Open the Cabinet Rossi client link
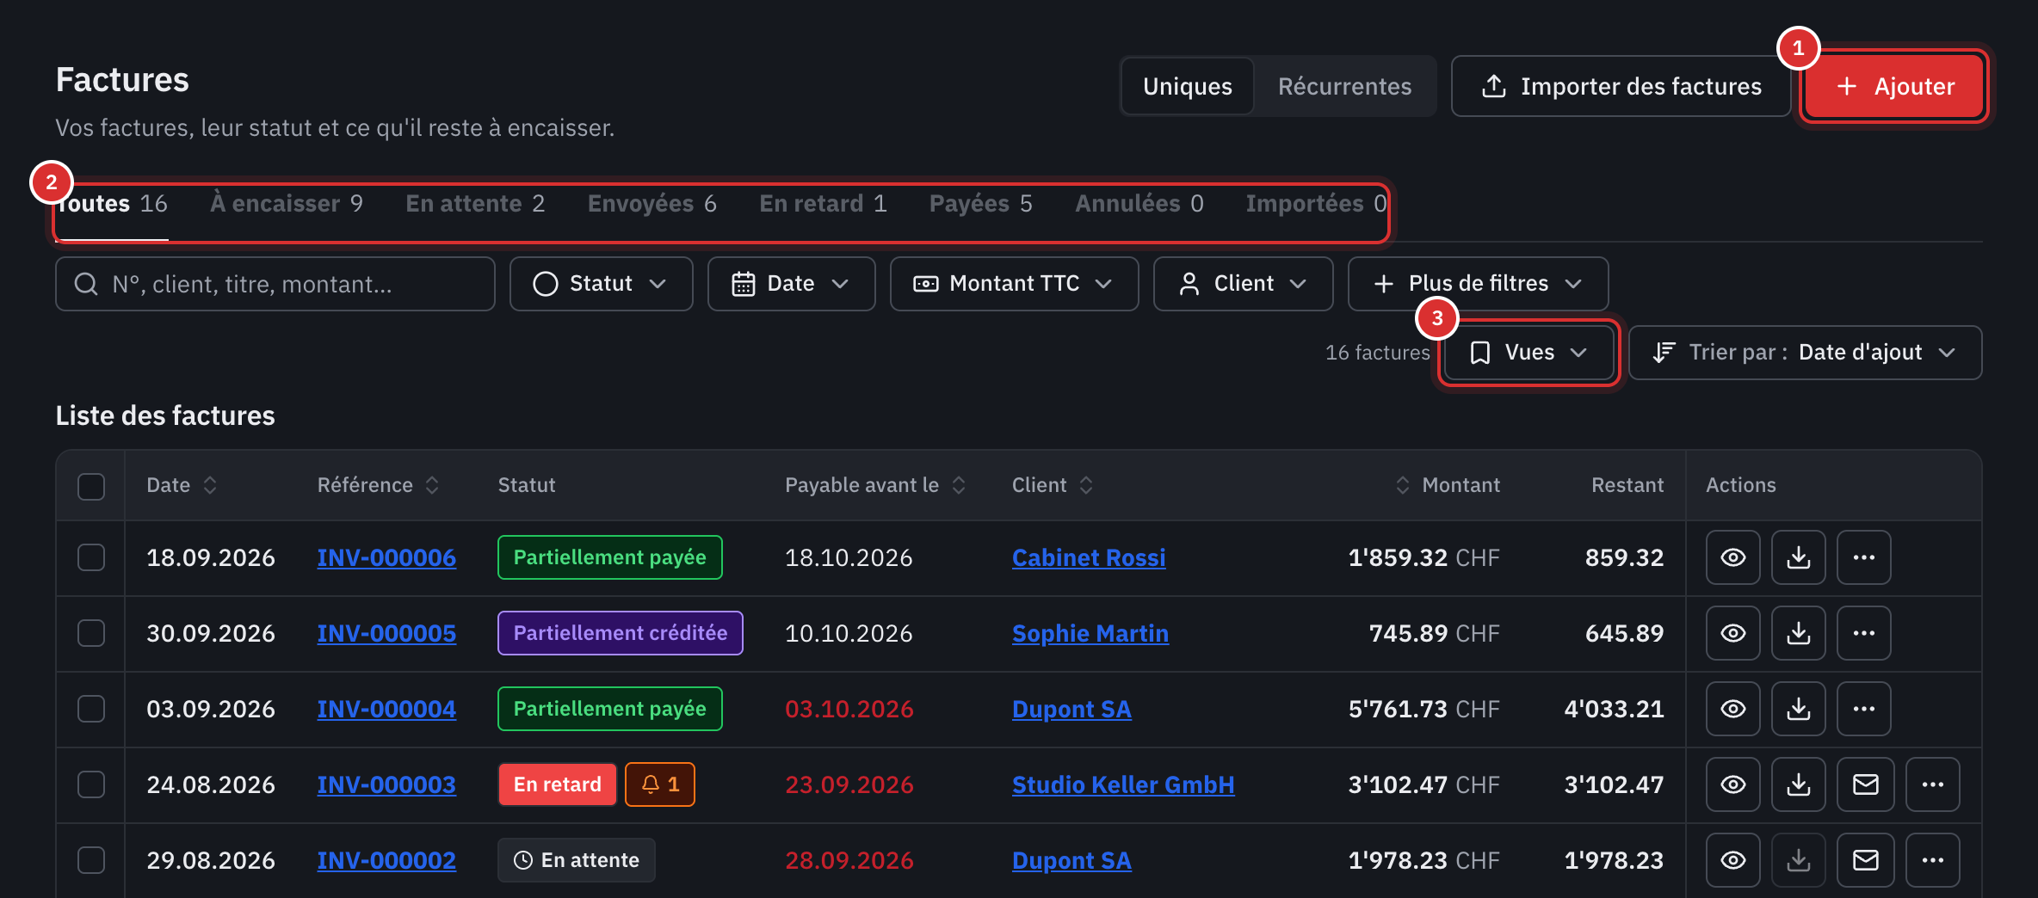This screenshot has width=2038, height=898. (1089, 557)
